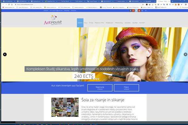Screen dimensions: 188x125
Task: Click the email address in top bar
Action: pos(56,11)
